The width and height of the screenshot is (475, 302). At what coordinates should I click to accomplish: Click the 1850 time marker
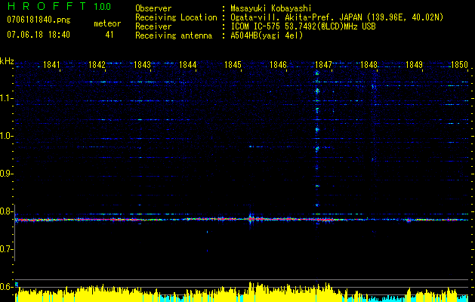click(x=460, y=65)
